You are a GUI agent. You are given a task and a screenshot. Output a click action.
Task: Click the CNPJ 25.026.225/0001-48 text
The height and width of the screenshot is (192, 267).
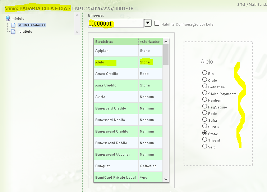coord(103,9)
